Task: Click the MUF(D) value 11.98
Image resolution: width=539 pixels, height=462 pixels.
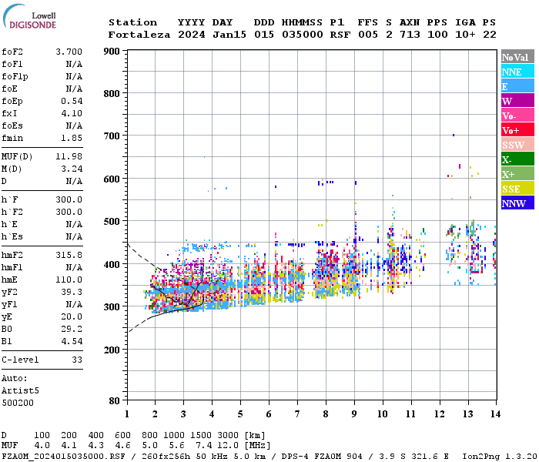Action: [69, 157]
